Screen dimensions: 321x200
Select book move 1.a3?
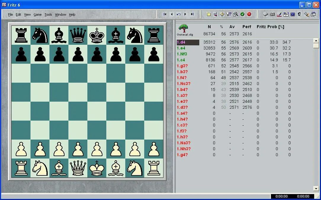click(182, 96)
